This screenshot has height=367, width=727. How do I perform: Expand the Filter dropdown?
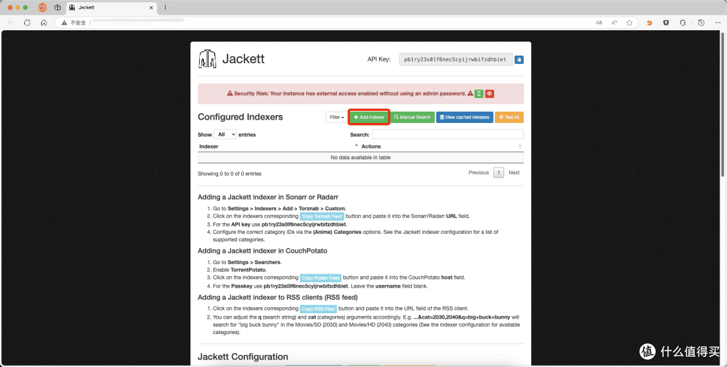click(337, 118)
